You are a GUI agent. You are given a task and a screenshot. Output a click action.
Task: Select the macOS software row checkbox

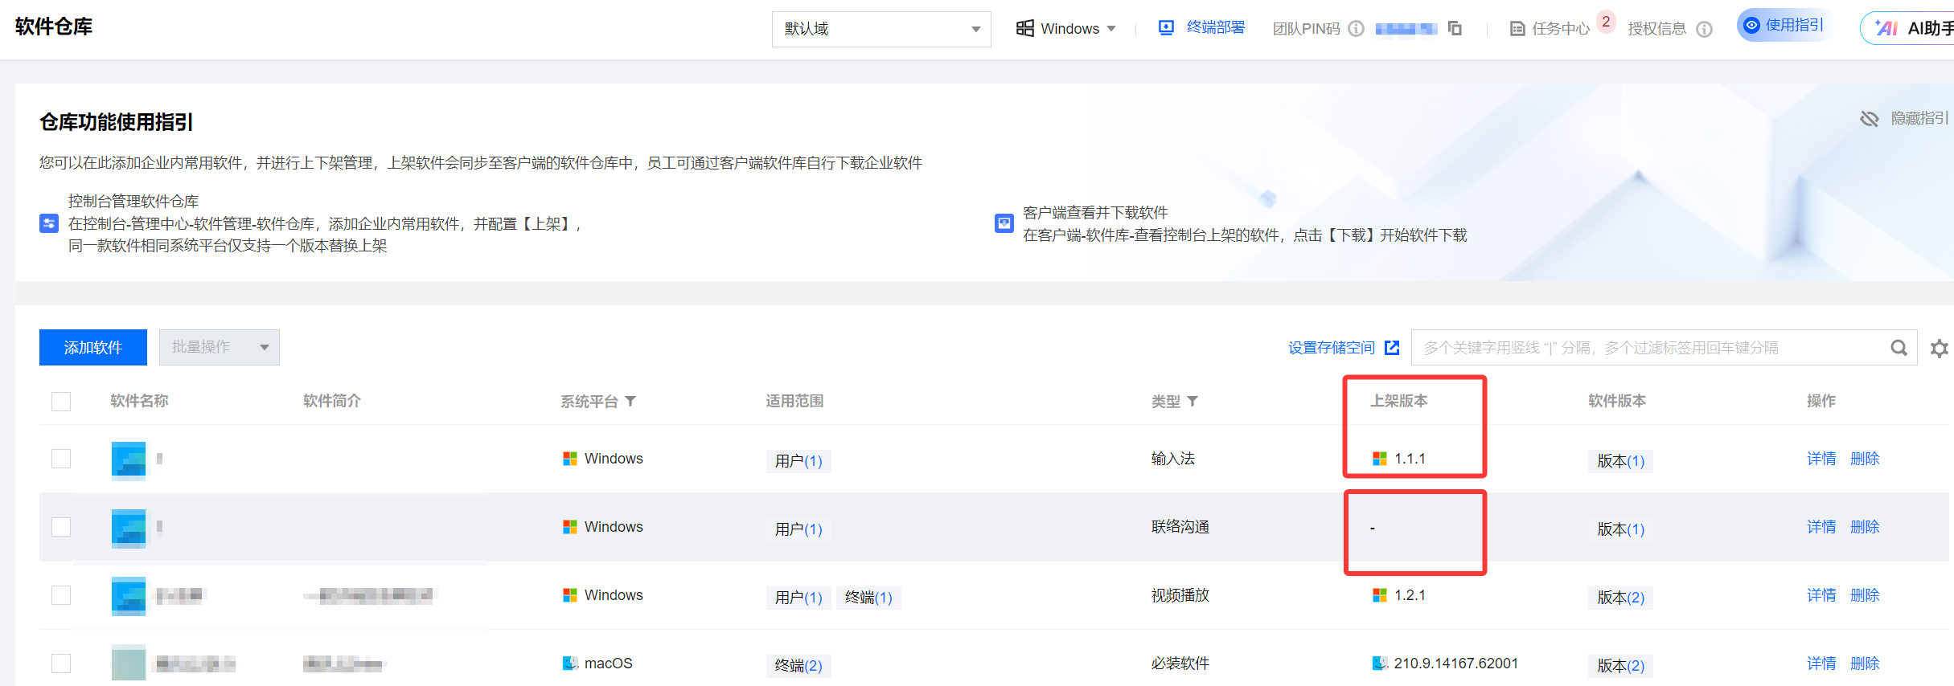point(61,664)
